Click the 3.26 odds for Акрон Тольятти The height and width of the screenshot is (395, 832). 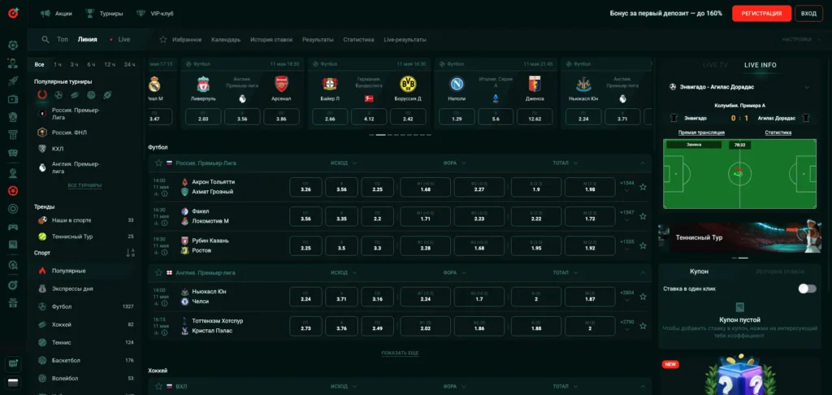pyautogui.click(x=305, y=187)
